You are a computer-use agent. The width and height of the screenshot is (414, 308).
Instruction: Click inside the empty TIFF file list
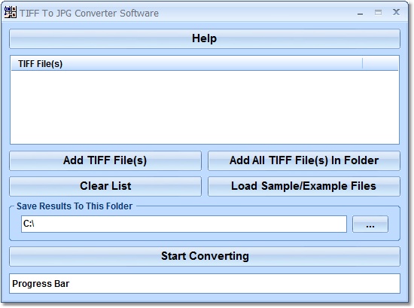click(x=205, y=107)
